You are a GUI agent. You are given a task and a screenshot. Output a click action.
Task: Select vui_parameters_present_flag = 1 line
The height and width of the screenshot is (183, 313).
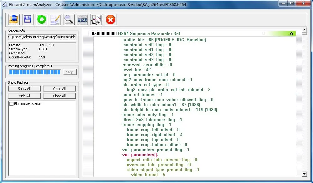point(156,150)
